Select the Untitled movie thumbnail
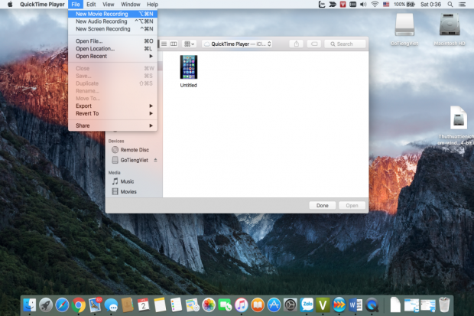Image resolution: width=474 pixels, height=316 pixels. tap(188, 67)
